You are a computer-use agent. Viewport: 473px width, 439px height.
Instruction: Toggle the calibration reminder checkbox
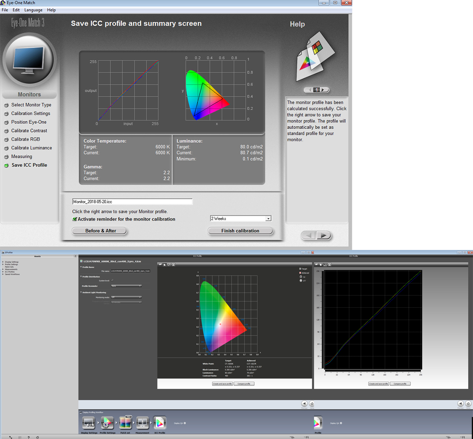(74, 219)
